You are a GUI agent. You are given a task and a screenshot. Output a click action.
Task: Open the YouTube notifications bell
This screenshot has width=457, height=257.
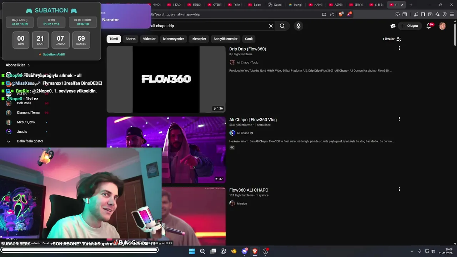pos(429,26)
